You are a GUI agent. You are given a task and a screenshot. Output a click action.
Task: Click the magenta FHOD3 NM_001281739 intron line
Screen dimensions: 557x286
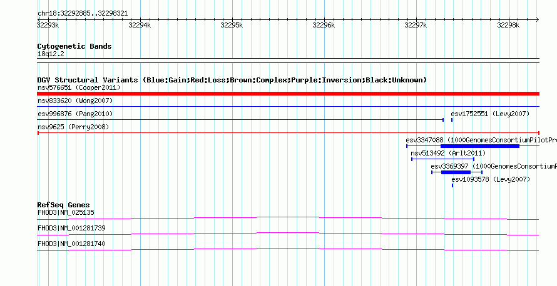(x=288, y=234)
